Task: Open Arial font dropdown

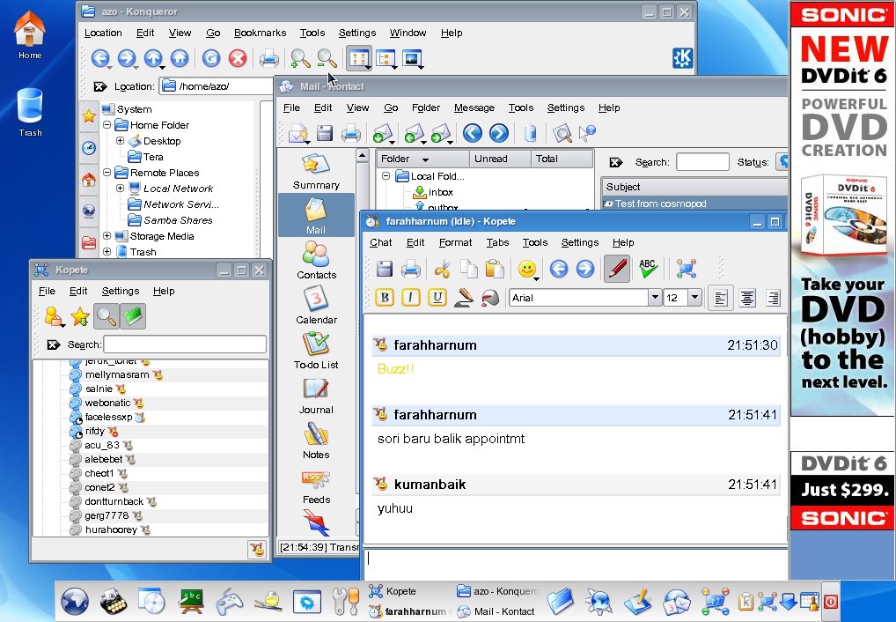Action: pyautogui.click(x=655, y=298)
